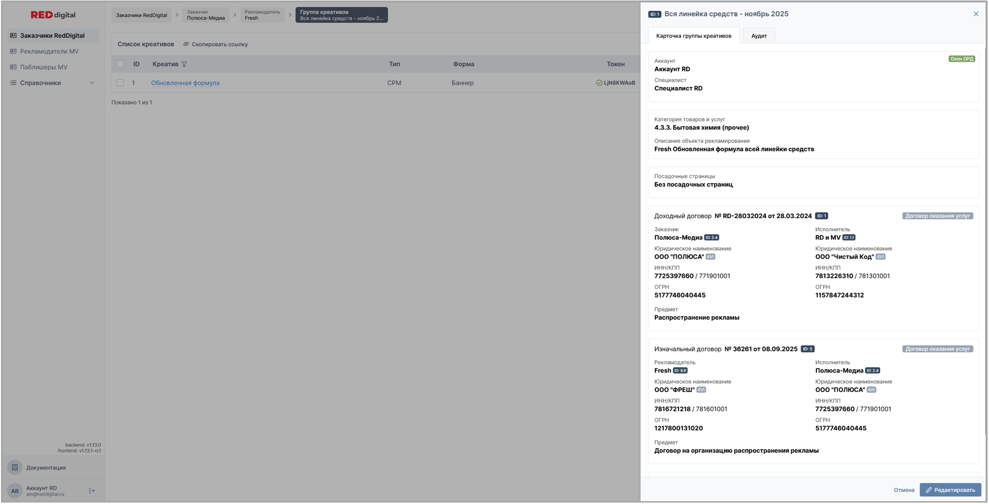Check the checkbox for creative row 1
This screenshot has width=989, height=504.
[120, 83]
